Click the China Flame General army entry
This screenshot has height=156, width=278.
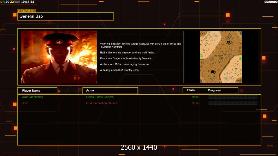[100, 97]
